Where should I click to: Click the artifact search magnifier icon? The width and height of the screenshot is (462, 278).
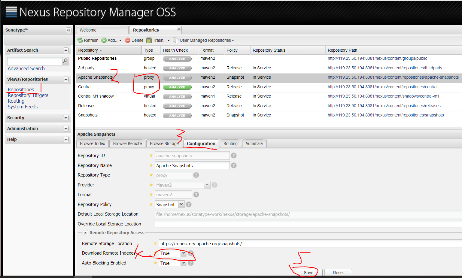65,61
